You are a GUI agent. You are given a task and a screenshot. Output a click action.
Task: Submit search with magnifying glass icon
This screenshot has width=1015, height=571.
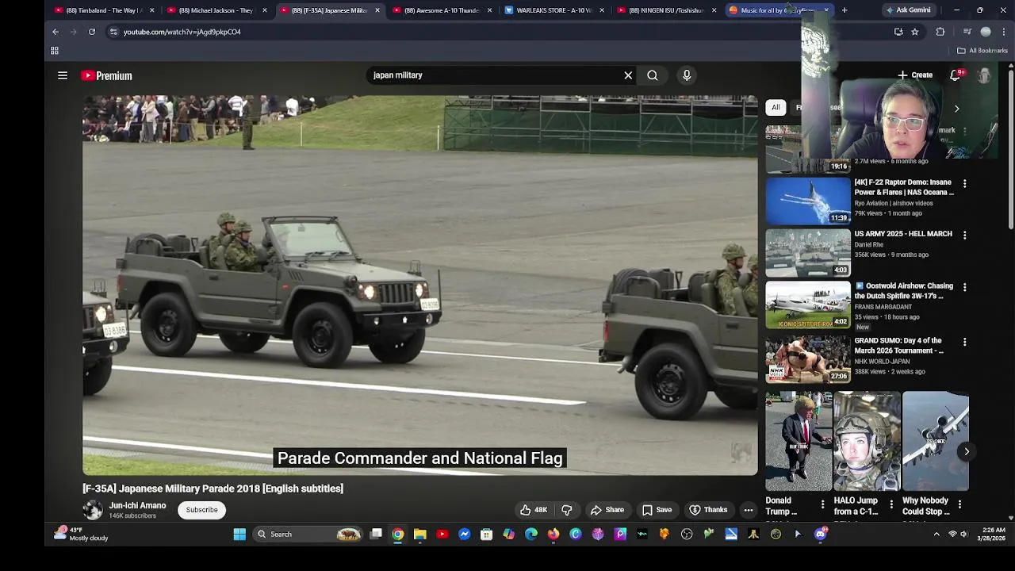point(653,75)
